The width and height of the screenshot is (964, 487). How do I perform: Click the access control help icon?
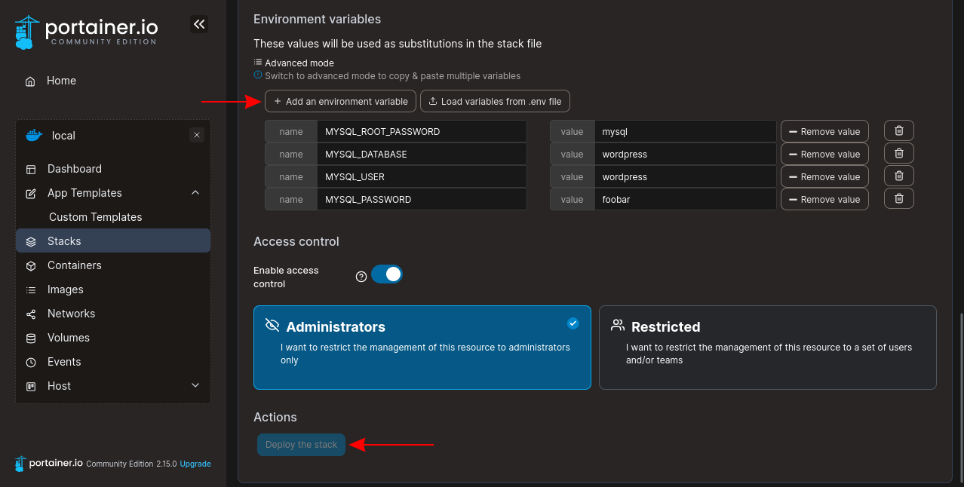(361, 277)
